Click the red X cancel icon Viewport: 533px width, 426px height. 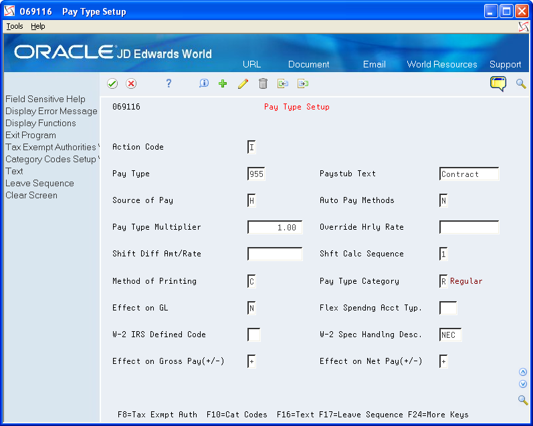click(131, 83)
